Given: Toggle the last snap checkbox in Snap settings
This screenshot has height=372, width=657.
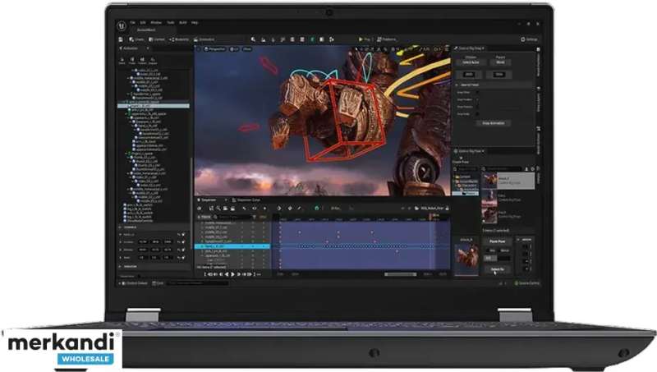Looking at the screenshot, I should (x=477, y=114).
